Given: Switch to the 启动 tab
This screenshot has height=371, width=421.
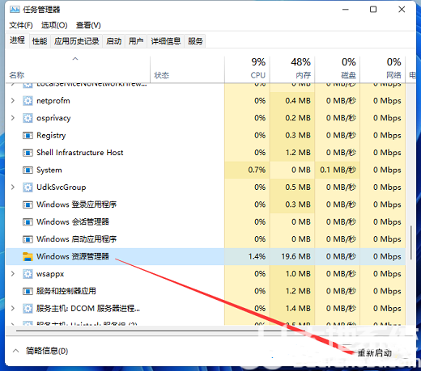Looking at the screenshot, I should coord(113,41).
